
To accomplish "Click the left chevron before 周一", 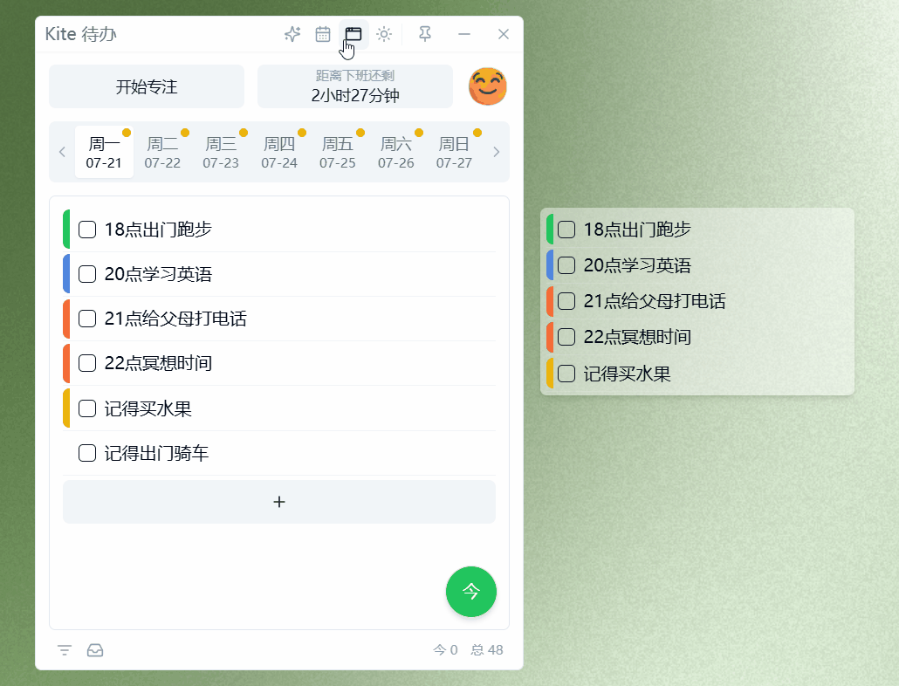I will click(62, 152).
